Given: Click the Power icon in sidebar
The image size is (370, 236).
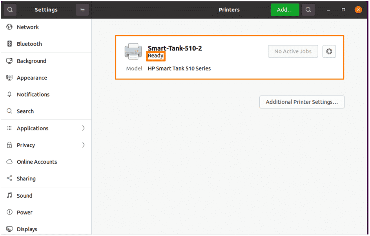Looking at the screenshot, I should [9, 212].
